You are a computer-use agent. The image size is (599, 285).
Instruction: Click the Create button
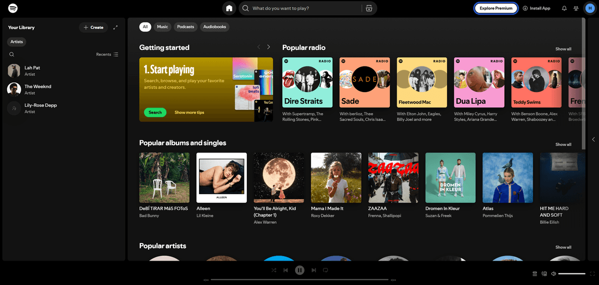click(94, 28)
